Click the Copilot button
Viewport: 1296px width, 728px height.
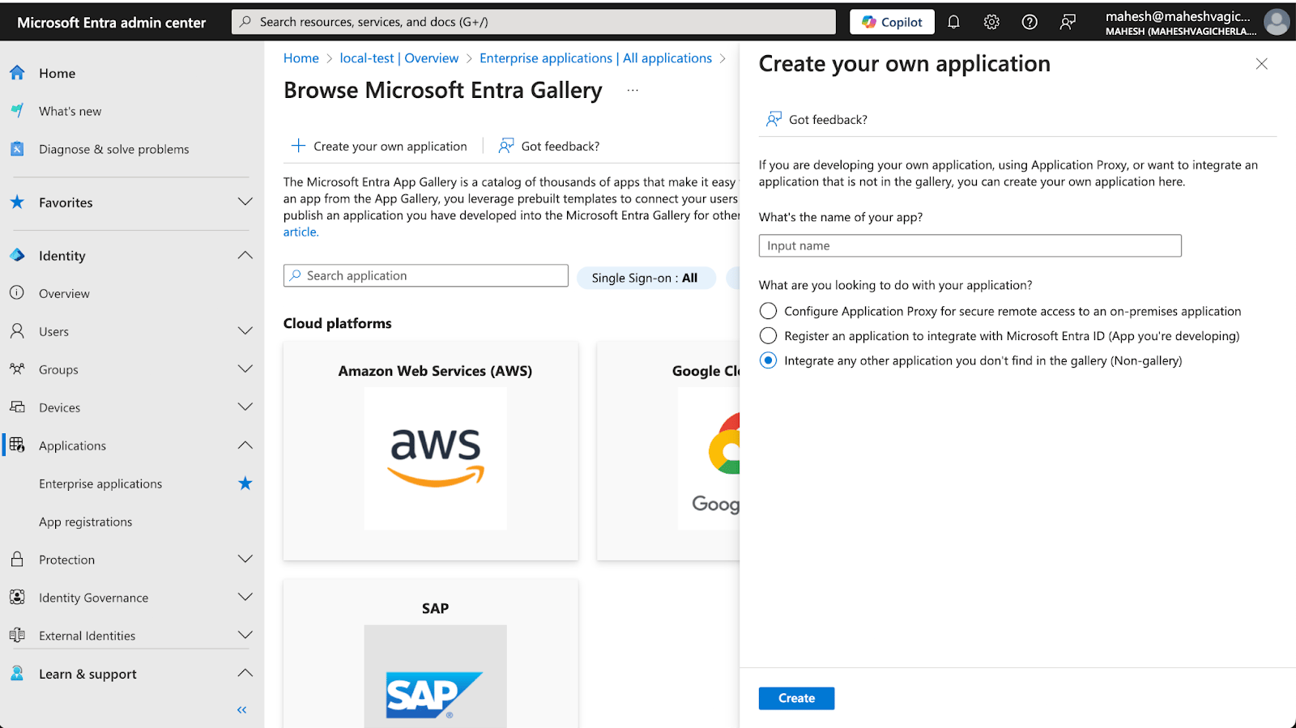tap(892, 22)
